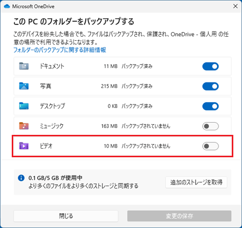Screen dimensions: 242x228
Task: Click the OneDrive cloud icon in title bar
Action: click(x=7, y=7)
